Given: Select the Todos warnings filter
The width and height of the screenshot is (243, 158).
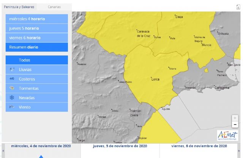Looking at the screenshot, I should [37, 60].
